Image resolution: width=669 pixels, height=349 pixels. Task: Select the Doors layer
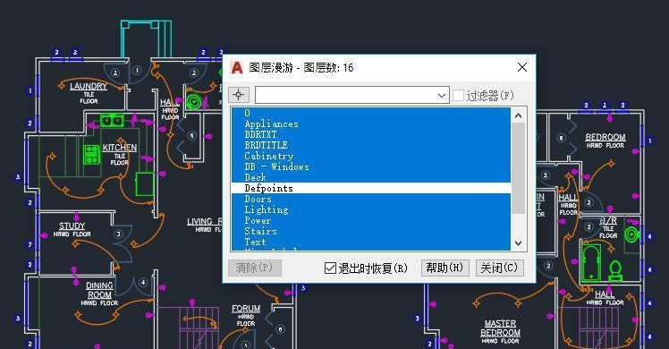[x=371, y=199]
